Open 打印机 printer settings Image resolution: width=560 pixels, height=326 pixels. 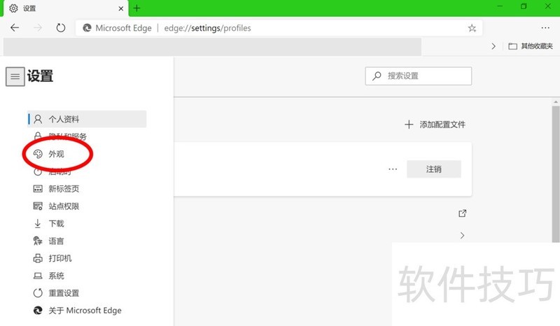pos(59,258)
